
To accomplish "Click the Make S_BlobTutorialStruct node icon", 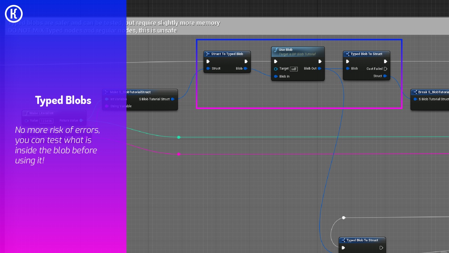I will (106, 92).
